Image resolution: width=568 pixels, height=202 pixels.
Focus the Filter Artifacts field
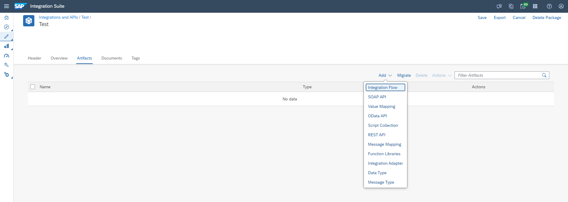pyautogui.click(x=498, y=75)
